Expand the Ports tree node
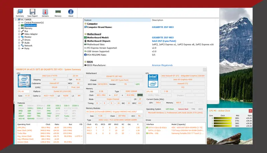 point(19,49)
